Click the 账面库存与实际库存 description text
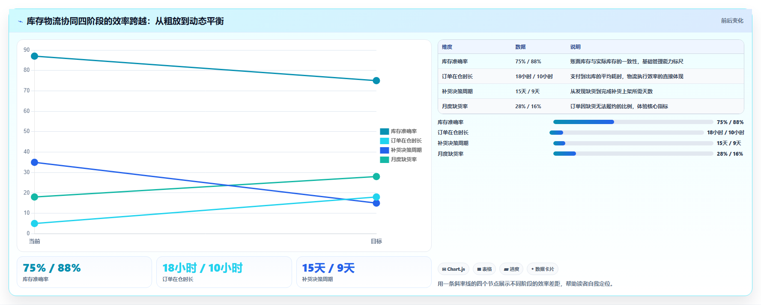The width and height of the screenshot is (761, 305). [x=627, y=62]
